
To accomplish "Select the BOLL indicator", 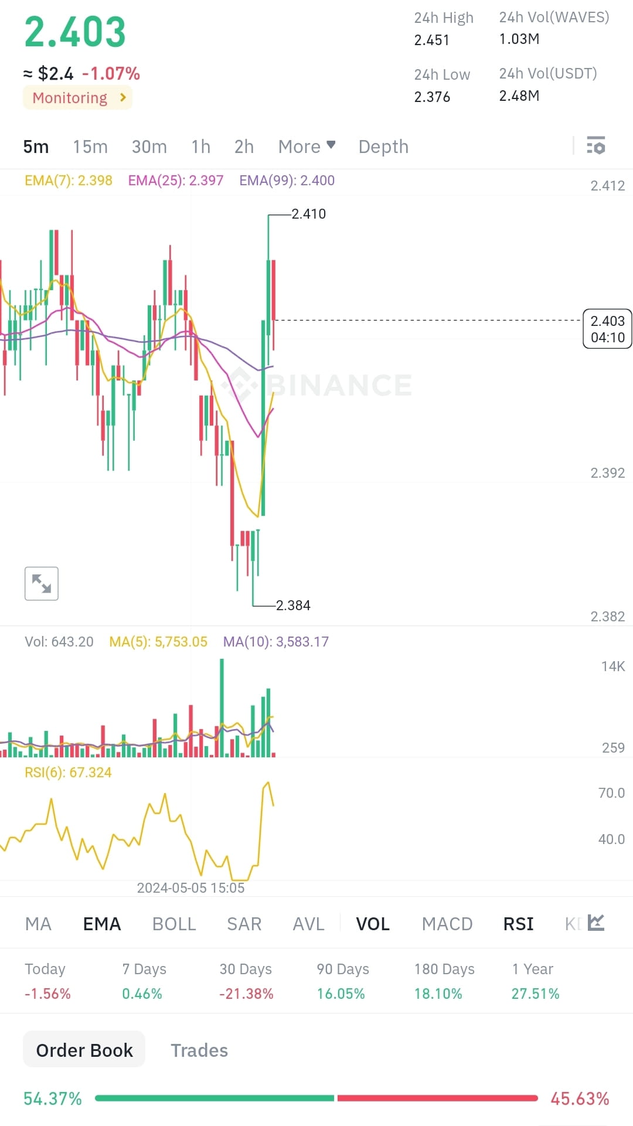I will point(174,924).
